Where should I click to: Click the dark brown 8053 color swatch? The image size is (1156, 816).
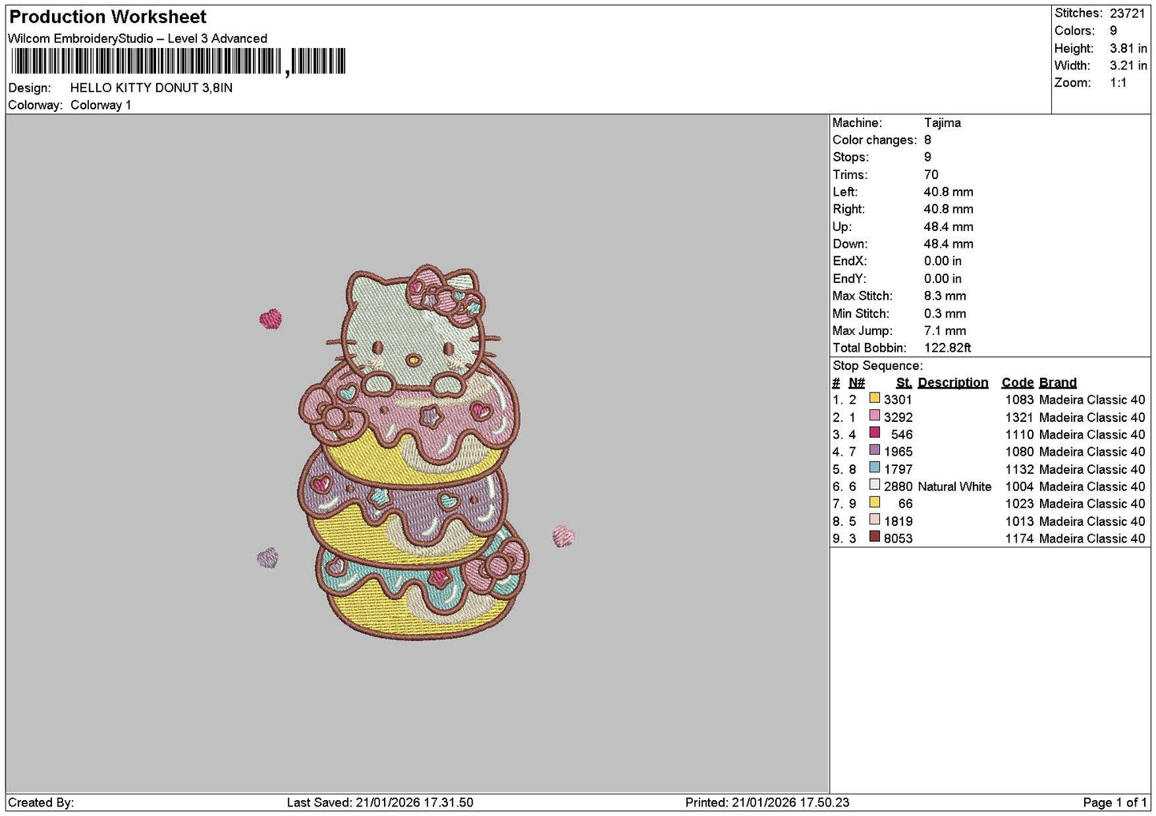pyautogui.click(x=874, y=538)
